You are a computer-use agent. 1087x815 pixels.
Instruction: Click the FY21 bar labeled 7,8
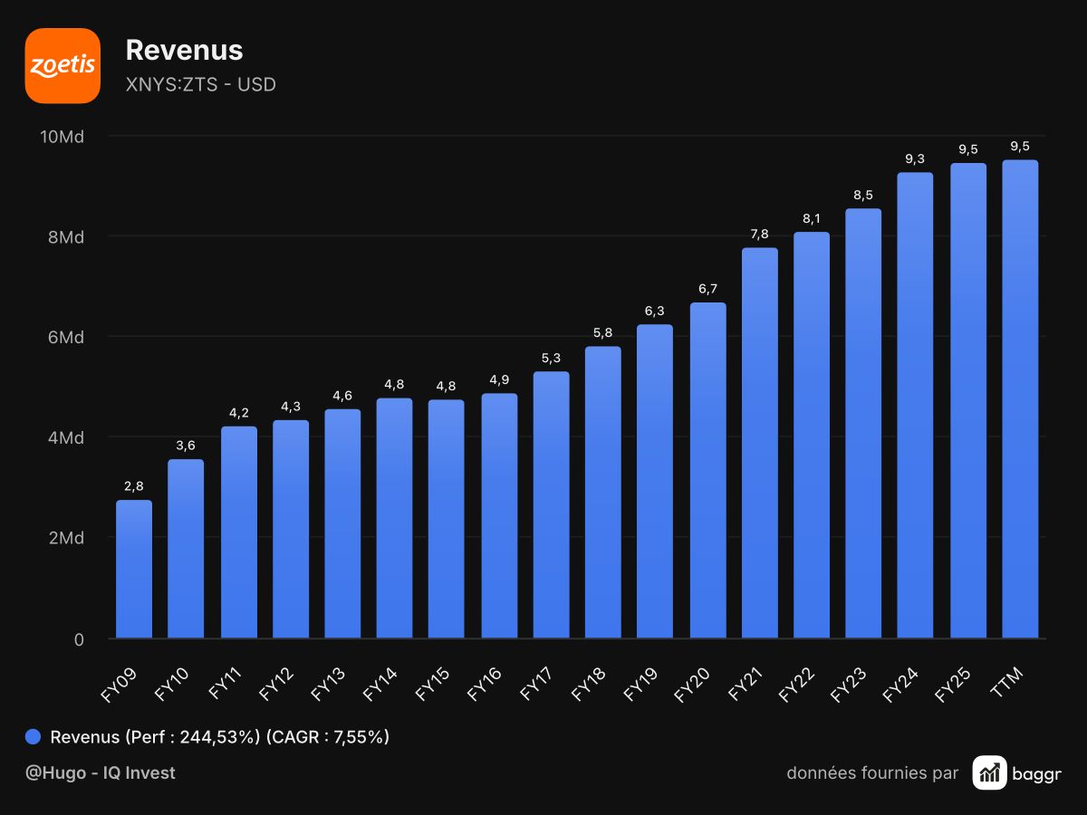(759, 444)
